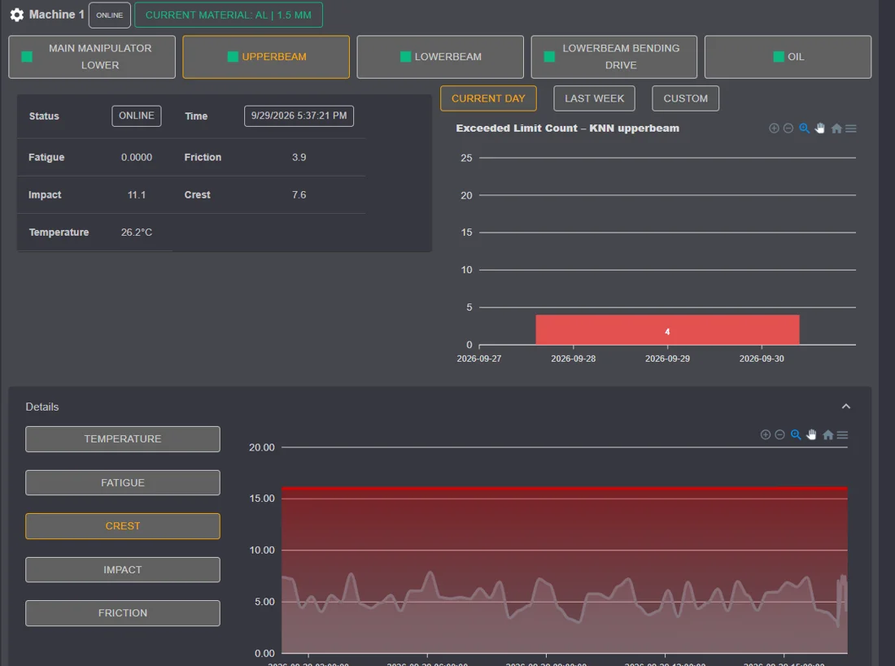Switch to the Main Manipulator Lower tab
The image size is (895, 666).
tap(92, 57)
